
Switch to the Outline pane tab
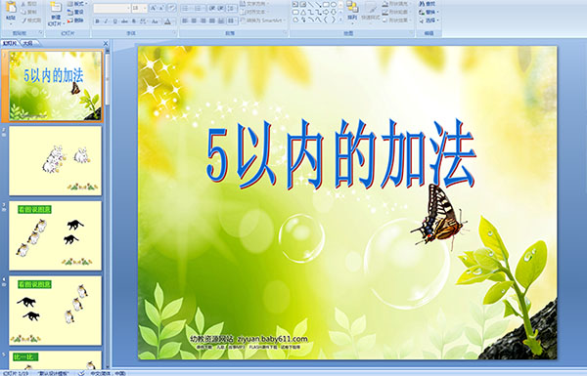click(x=27, y=43)
